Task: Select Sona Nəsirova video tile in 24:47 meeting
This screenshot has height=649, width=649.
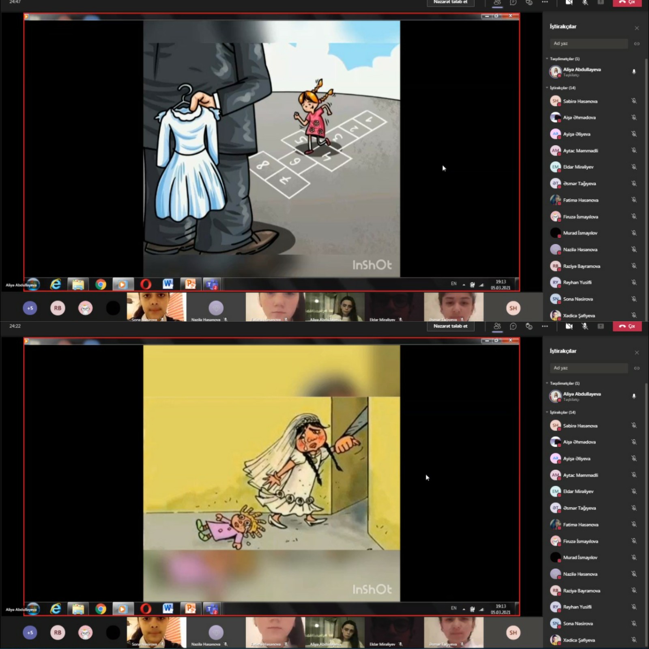Action: 157,307
